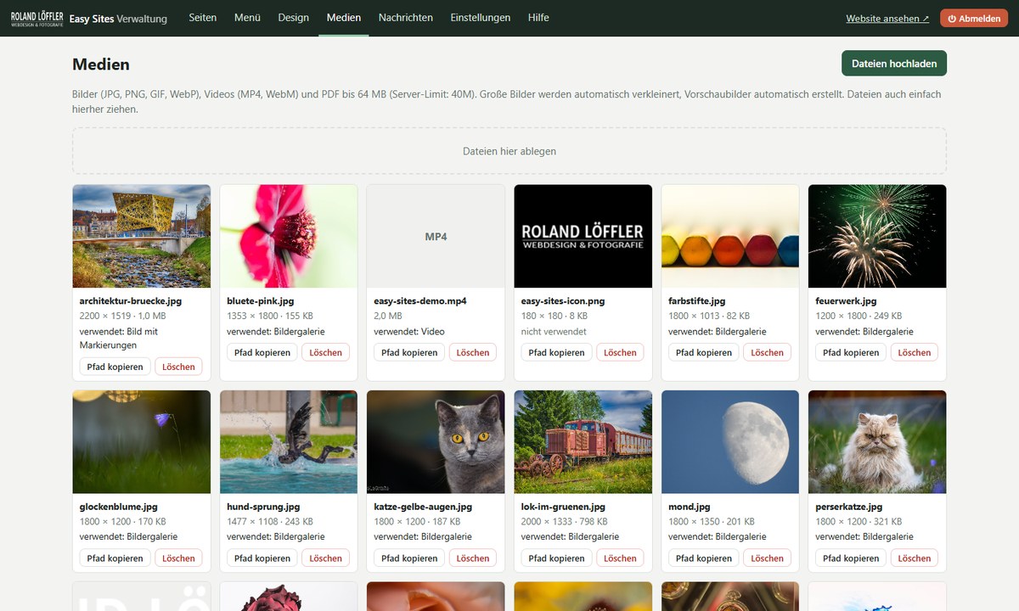Open Einstellungen in the navigation bar
Image resolution: width=1019 pixels, height=611 pixels.
(x=481, y=18)
